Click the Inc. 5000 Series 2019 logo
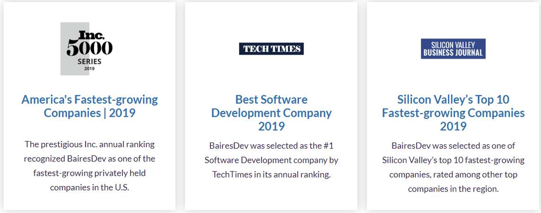The width and height of the screenshot is (541, 213). (87, 49)
